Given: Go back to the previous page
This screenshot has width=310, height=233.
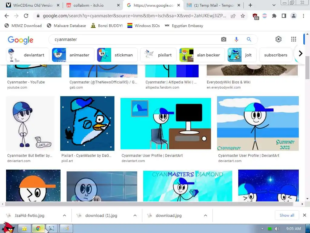Looking at the screenshot, I should [x=7, y=16].
